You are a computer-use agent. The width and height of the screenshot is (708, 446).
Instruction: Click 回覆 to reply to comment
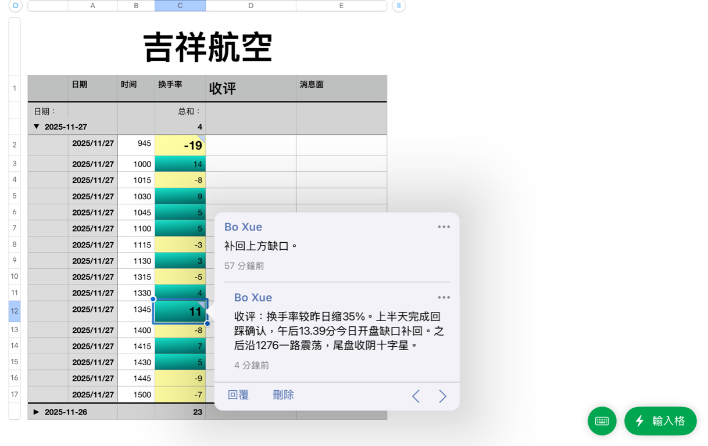(238, 395)
